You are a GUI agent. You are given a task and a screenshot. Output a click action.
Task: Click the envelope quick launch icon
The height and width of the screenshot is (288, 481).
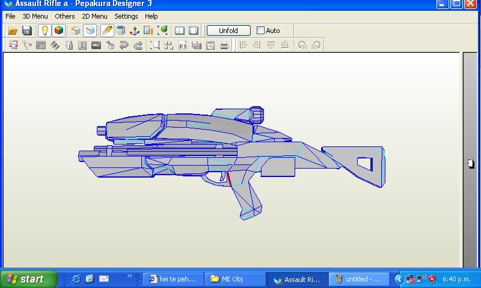[103, 279]
